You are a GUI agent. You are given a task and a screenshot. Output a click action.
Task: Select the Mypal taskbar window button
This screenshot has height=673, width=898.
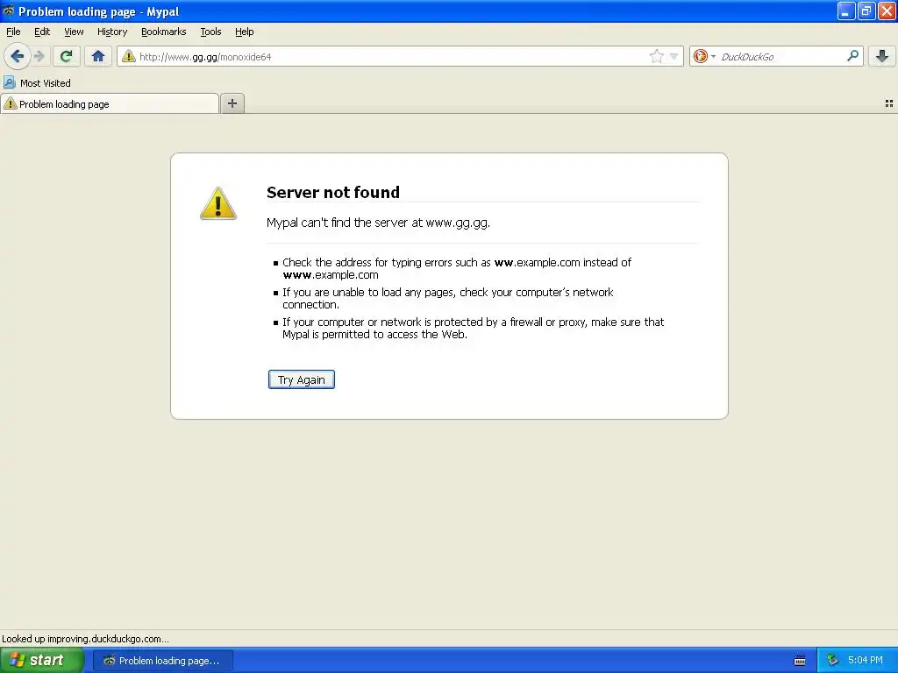pyautogui.click(x=162, y=661)
